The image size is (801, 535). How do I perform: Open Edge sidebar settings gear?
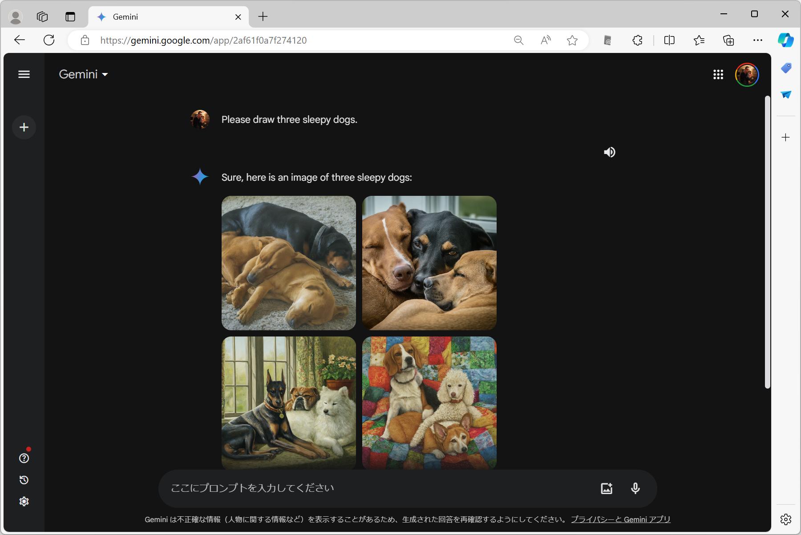click(x=786, y=519)
